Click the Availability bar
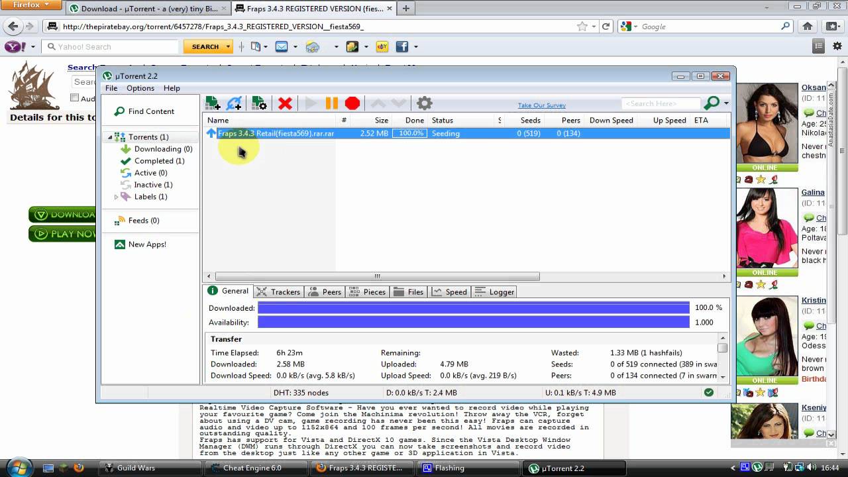The image size is (848, 477). pos(474,322)
